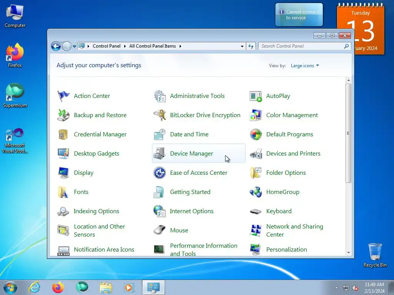The image size is (394, 295).
Task: Select the Supermium desktop shortcut
Action: pos(15,96)
